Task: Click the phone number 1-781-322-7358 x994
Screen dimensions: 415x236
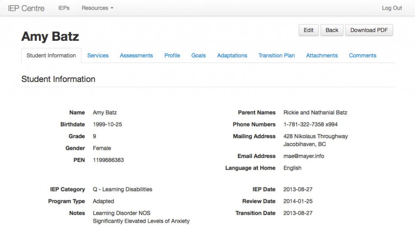Action: tap(310, 124)
